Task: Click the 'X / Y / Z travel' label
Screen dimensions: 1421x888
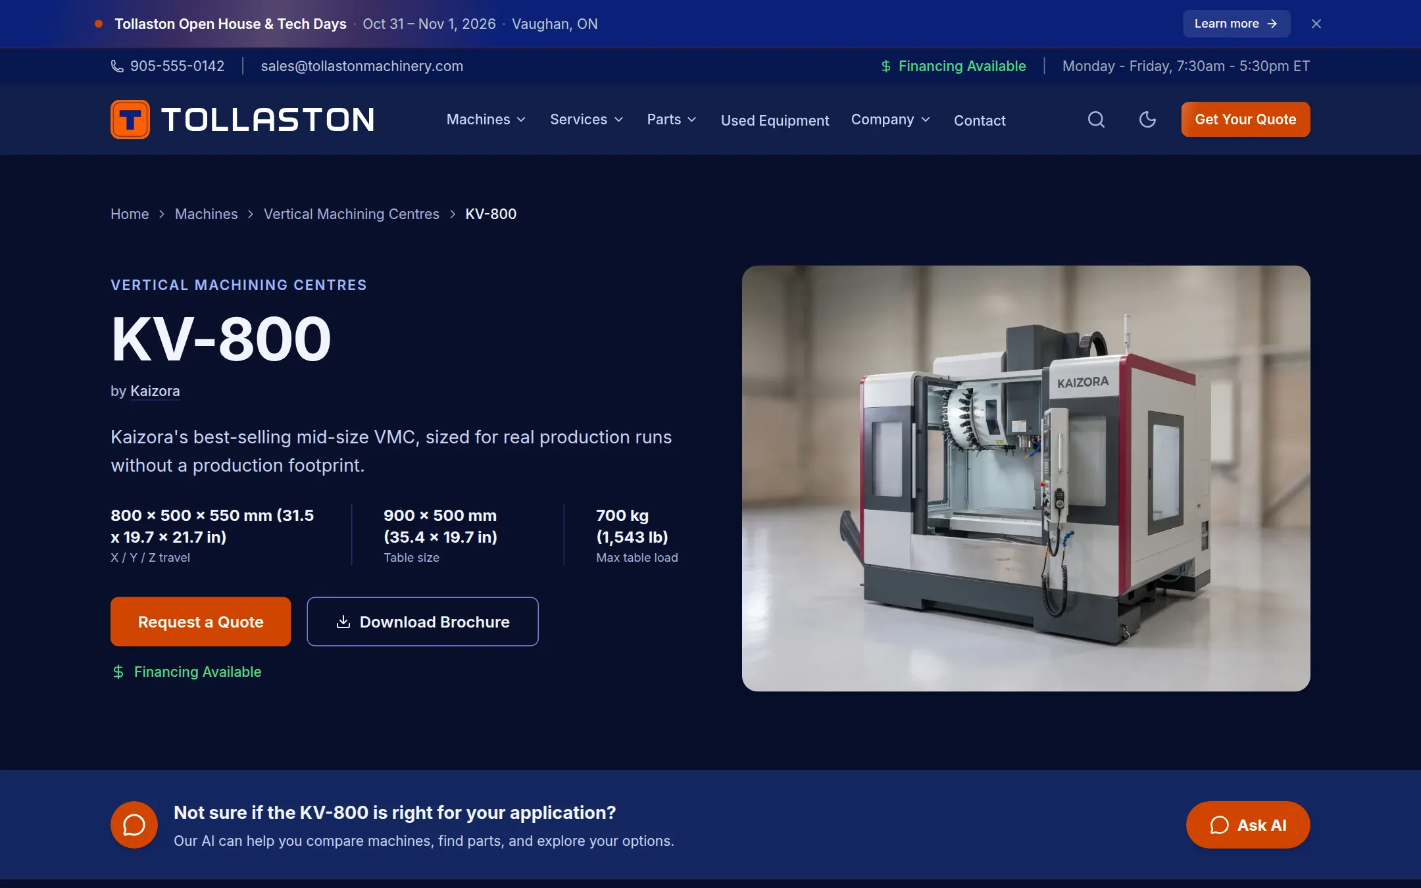Action: (150, 558)
